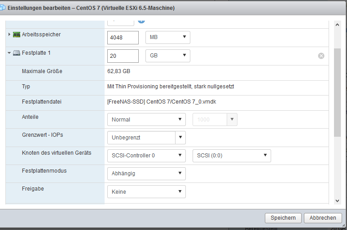Click the Festplatte 1 hard disk icon
Screen dimensions: 347x230
(17, 53)
